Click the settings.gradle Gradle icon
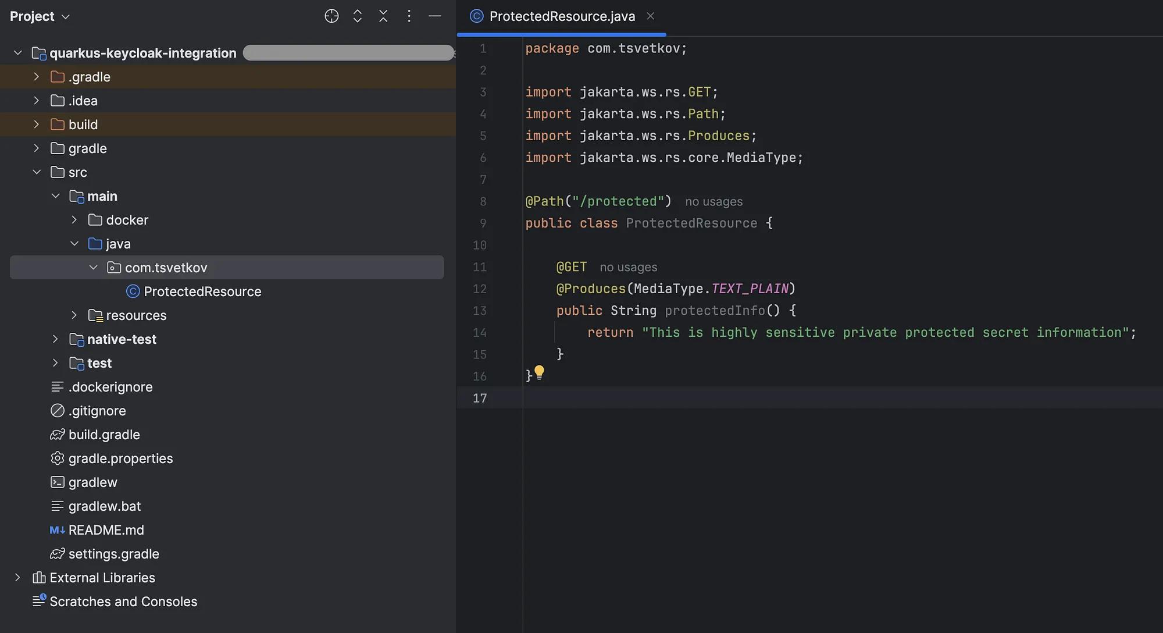This screenshot has width=1163, height=633. [x=57, y=554]
